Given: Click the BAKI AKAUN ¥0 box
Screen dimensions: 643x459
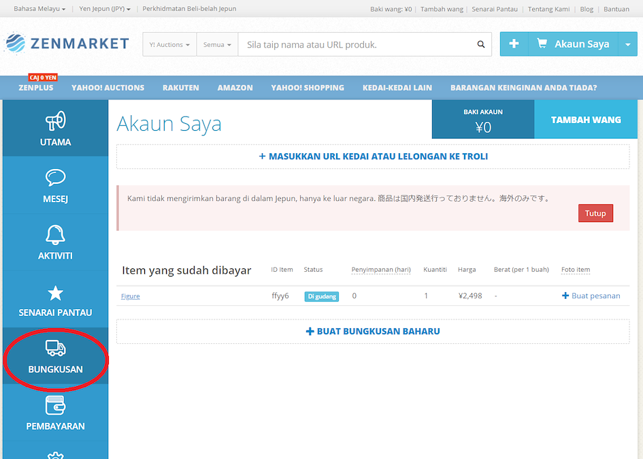Looking at the screenshot, I should [x=483, y=119].
